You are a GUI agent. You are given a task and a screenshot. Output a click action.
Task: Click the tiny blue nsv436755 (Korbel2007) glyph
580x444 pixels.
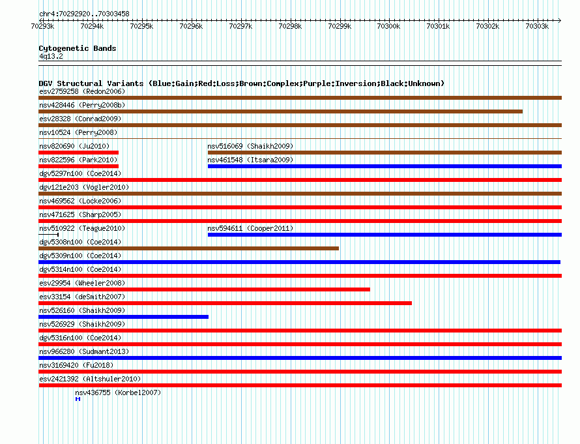coord(78,399)
